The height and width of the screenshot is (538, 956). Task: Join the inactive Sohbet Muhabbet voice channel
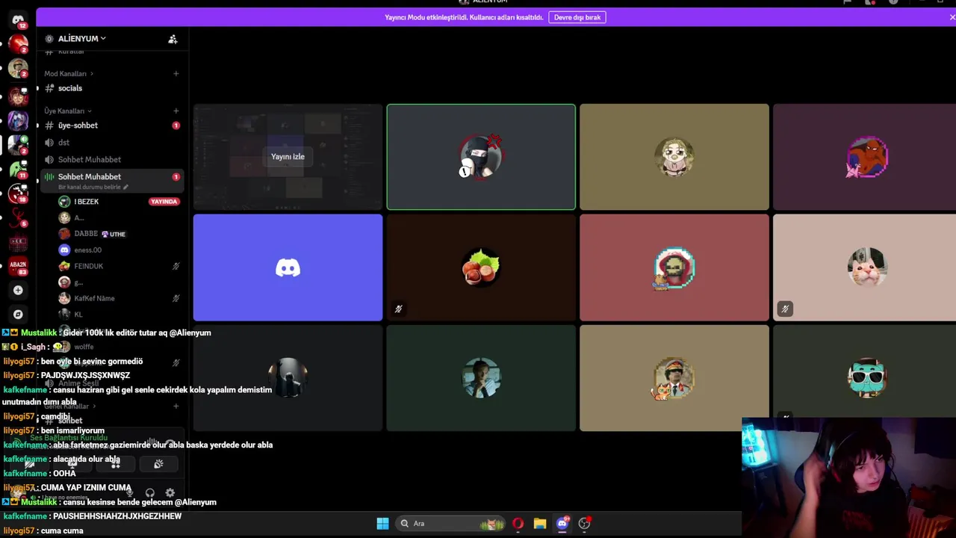[111, 159]
